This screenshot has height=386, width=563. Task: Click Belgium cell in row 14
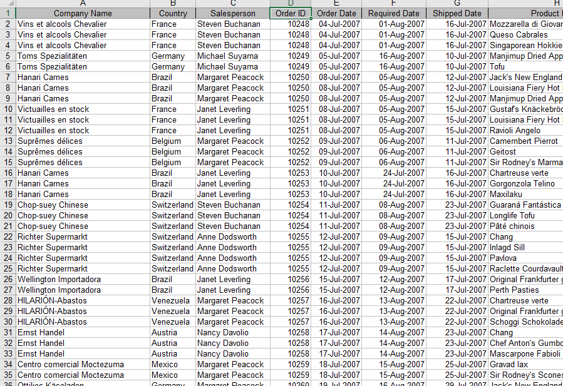[x=173, y=152]
